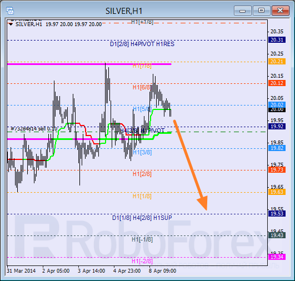Click the H1[-2/8] magenta level label

pyautogui.click(x=142, y=261)
